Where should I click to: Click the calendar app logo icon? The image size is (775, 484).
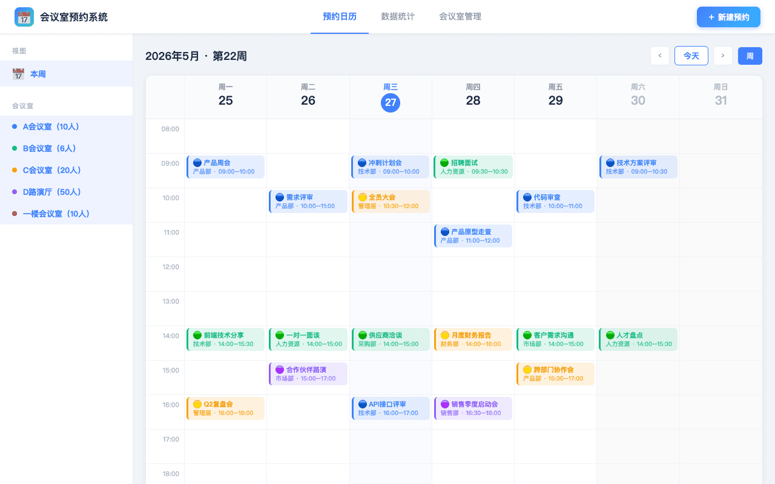(24, 17)
